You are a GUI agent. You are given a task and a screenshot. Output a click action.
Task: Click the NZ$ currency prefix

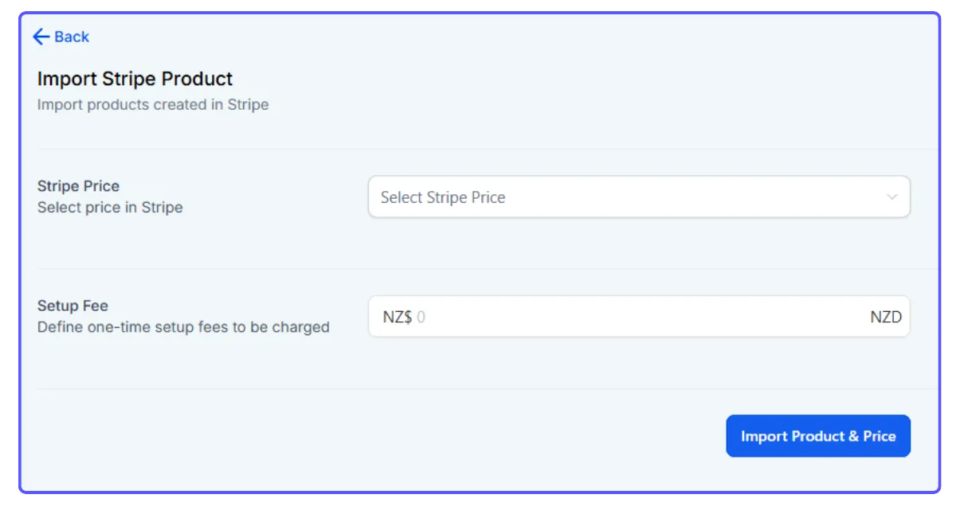click(397, 317)
